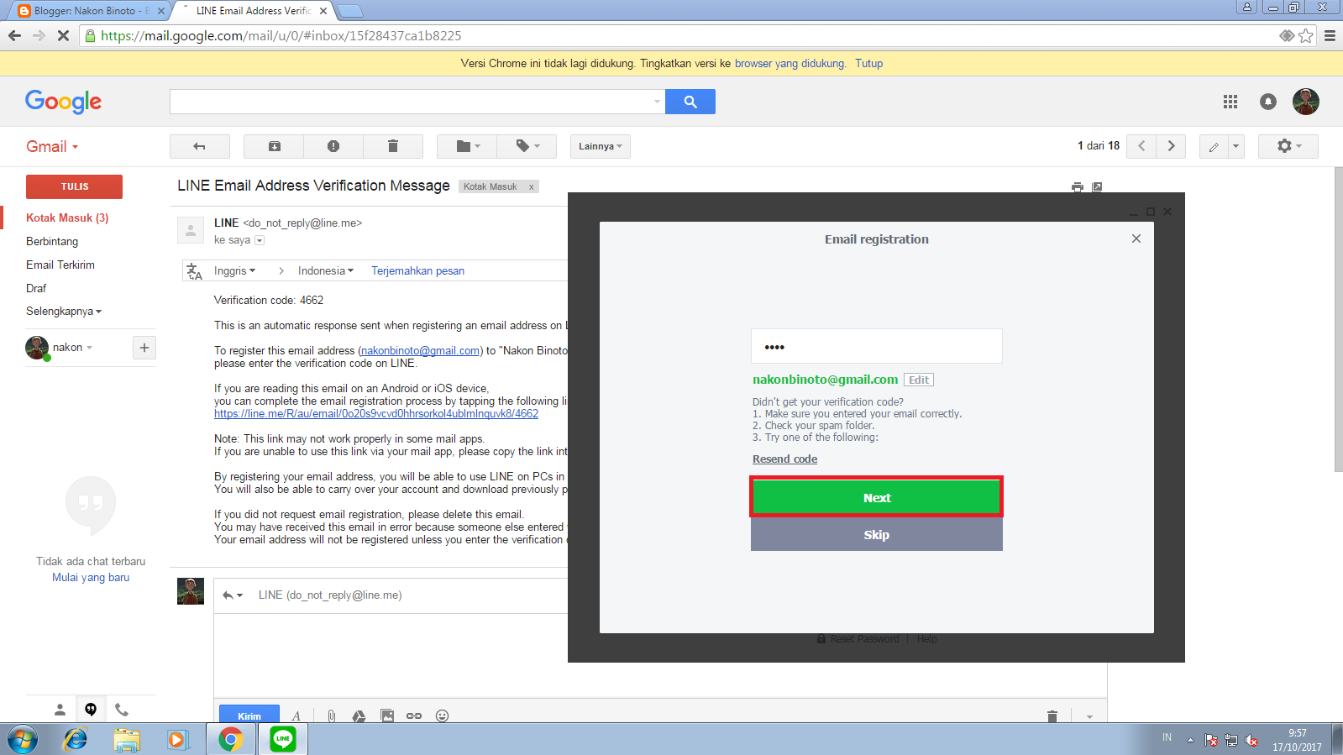Archive this email with the archive icon
The height and width of the screenshot is (755, 1343).
[274, 146]
